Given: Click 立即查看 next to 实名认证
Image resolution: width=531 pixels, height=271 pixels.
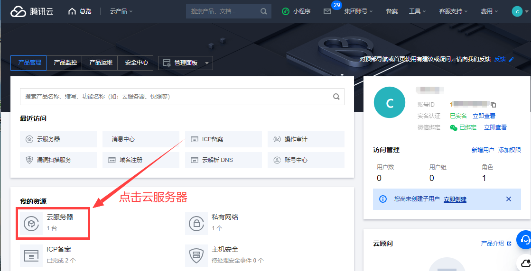Looking at the screenshot, I should tap(484, 116).
